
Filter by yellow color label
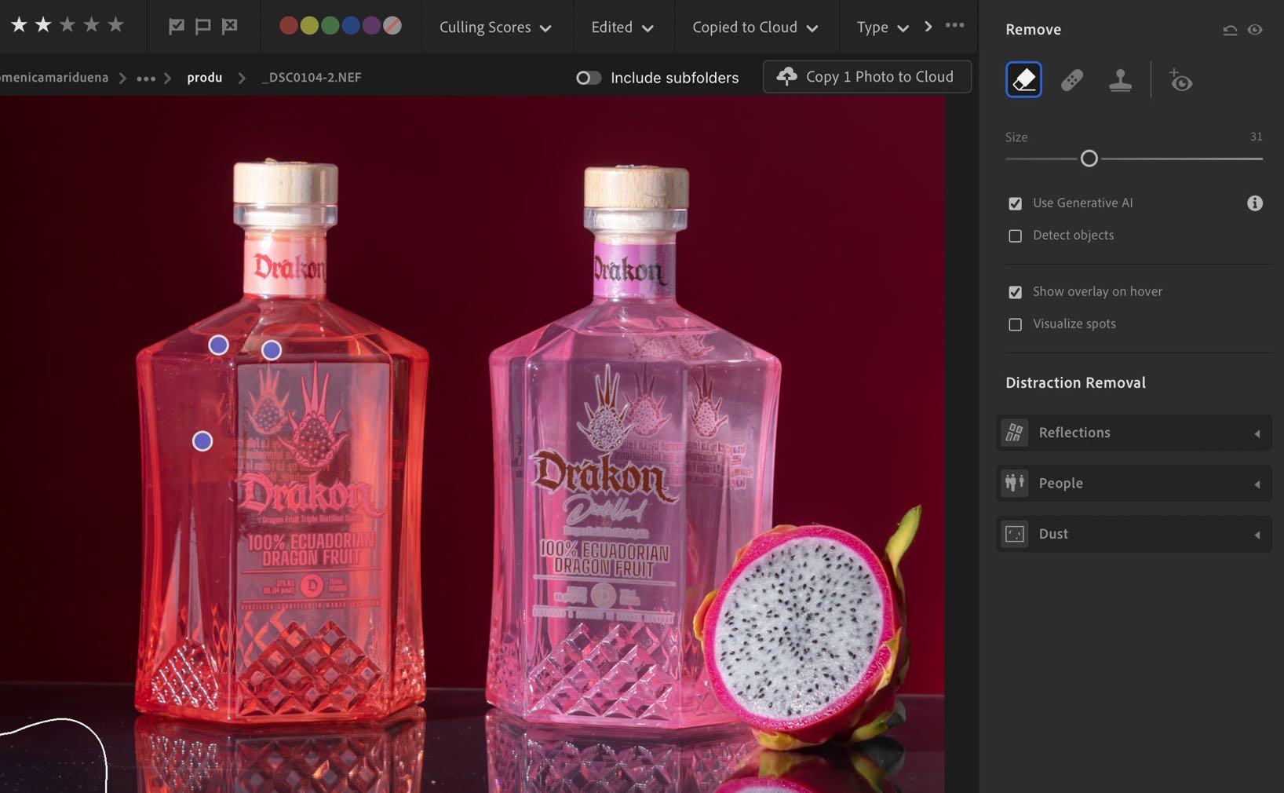pos(309,26)
